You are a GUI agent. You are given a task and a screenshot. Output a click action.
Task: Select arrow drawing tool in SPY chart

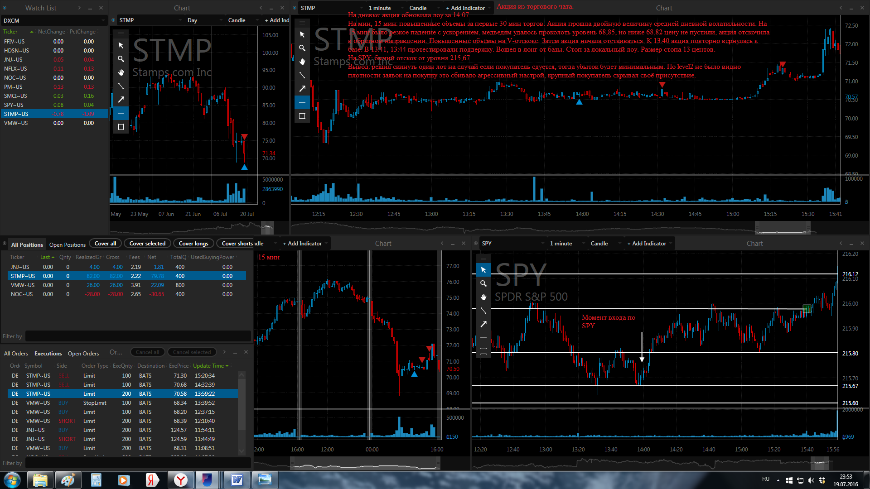coord(483,324)
